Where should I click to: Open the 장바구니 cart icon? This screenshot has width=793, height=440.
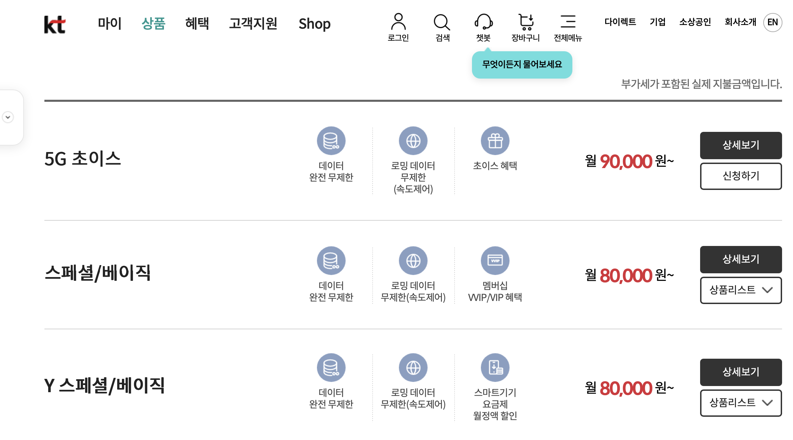pyautogui.click(x=526, y=22)
